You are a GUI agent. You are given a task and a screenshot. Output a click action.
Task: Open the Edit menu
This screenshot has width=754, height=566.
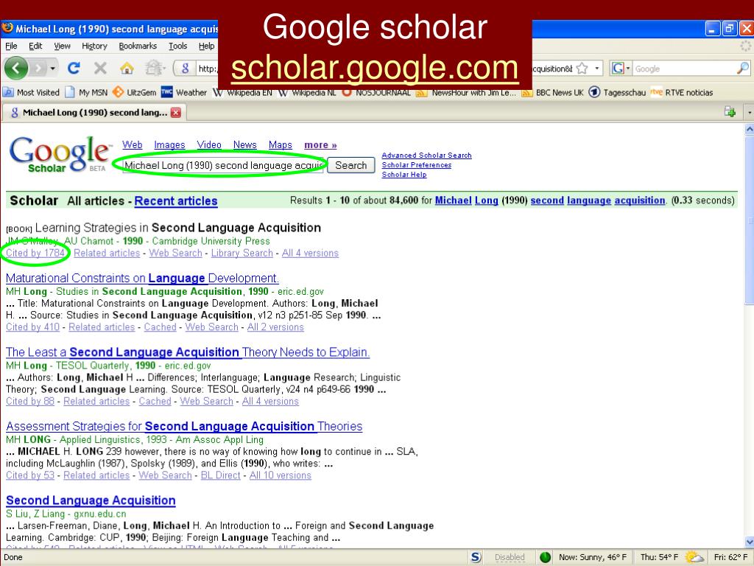[35, 46]
